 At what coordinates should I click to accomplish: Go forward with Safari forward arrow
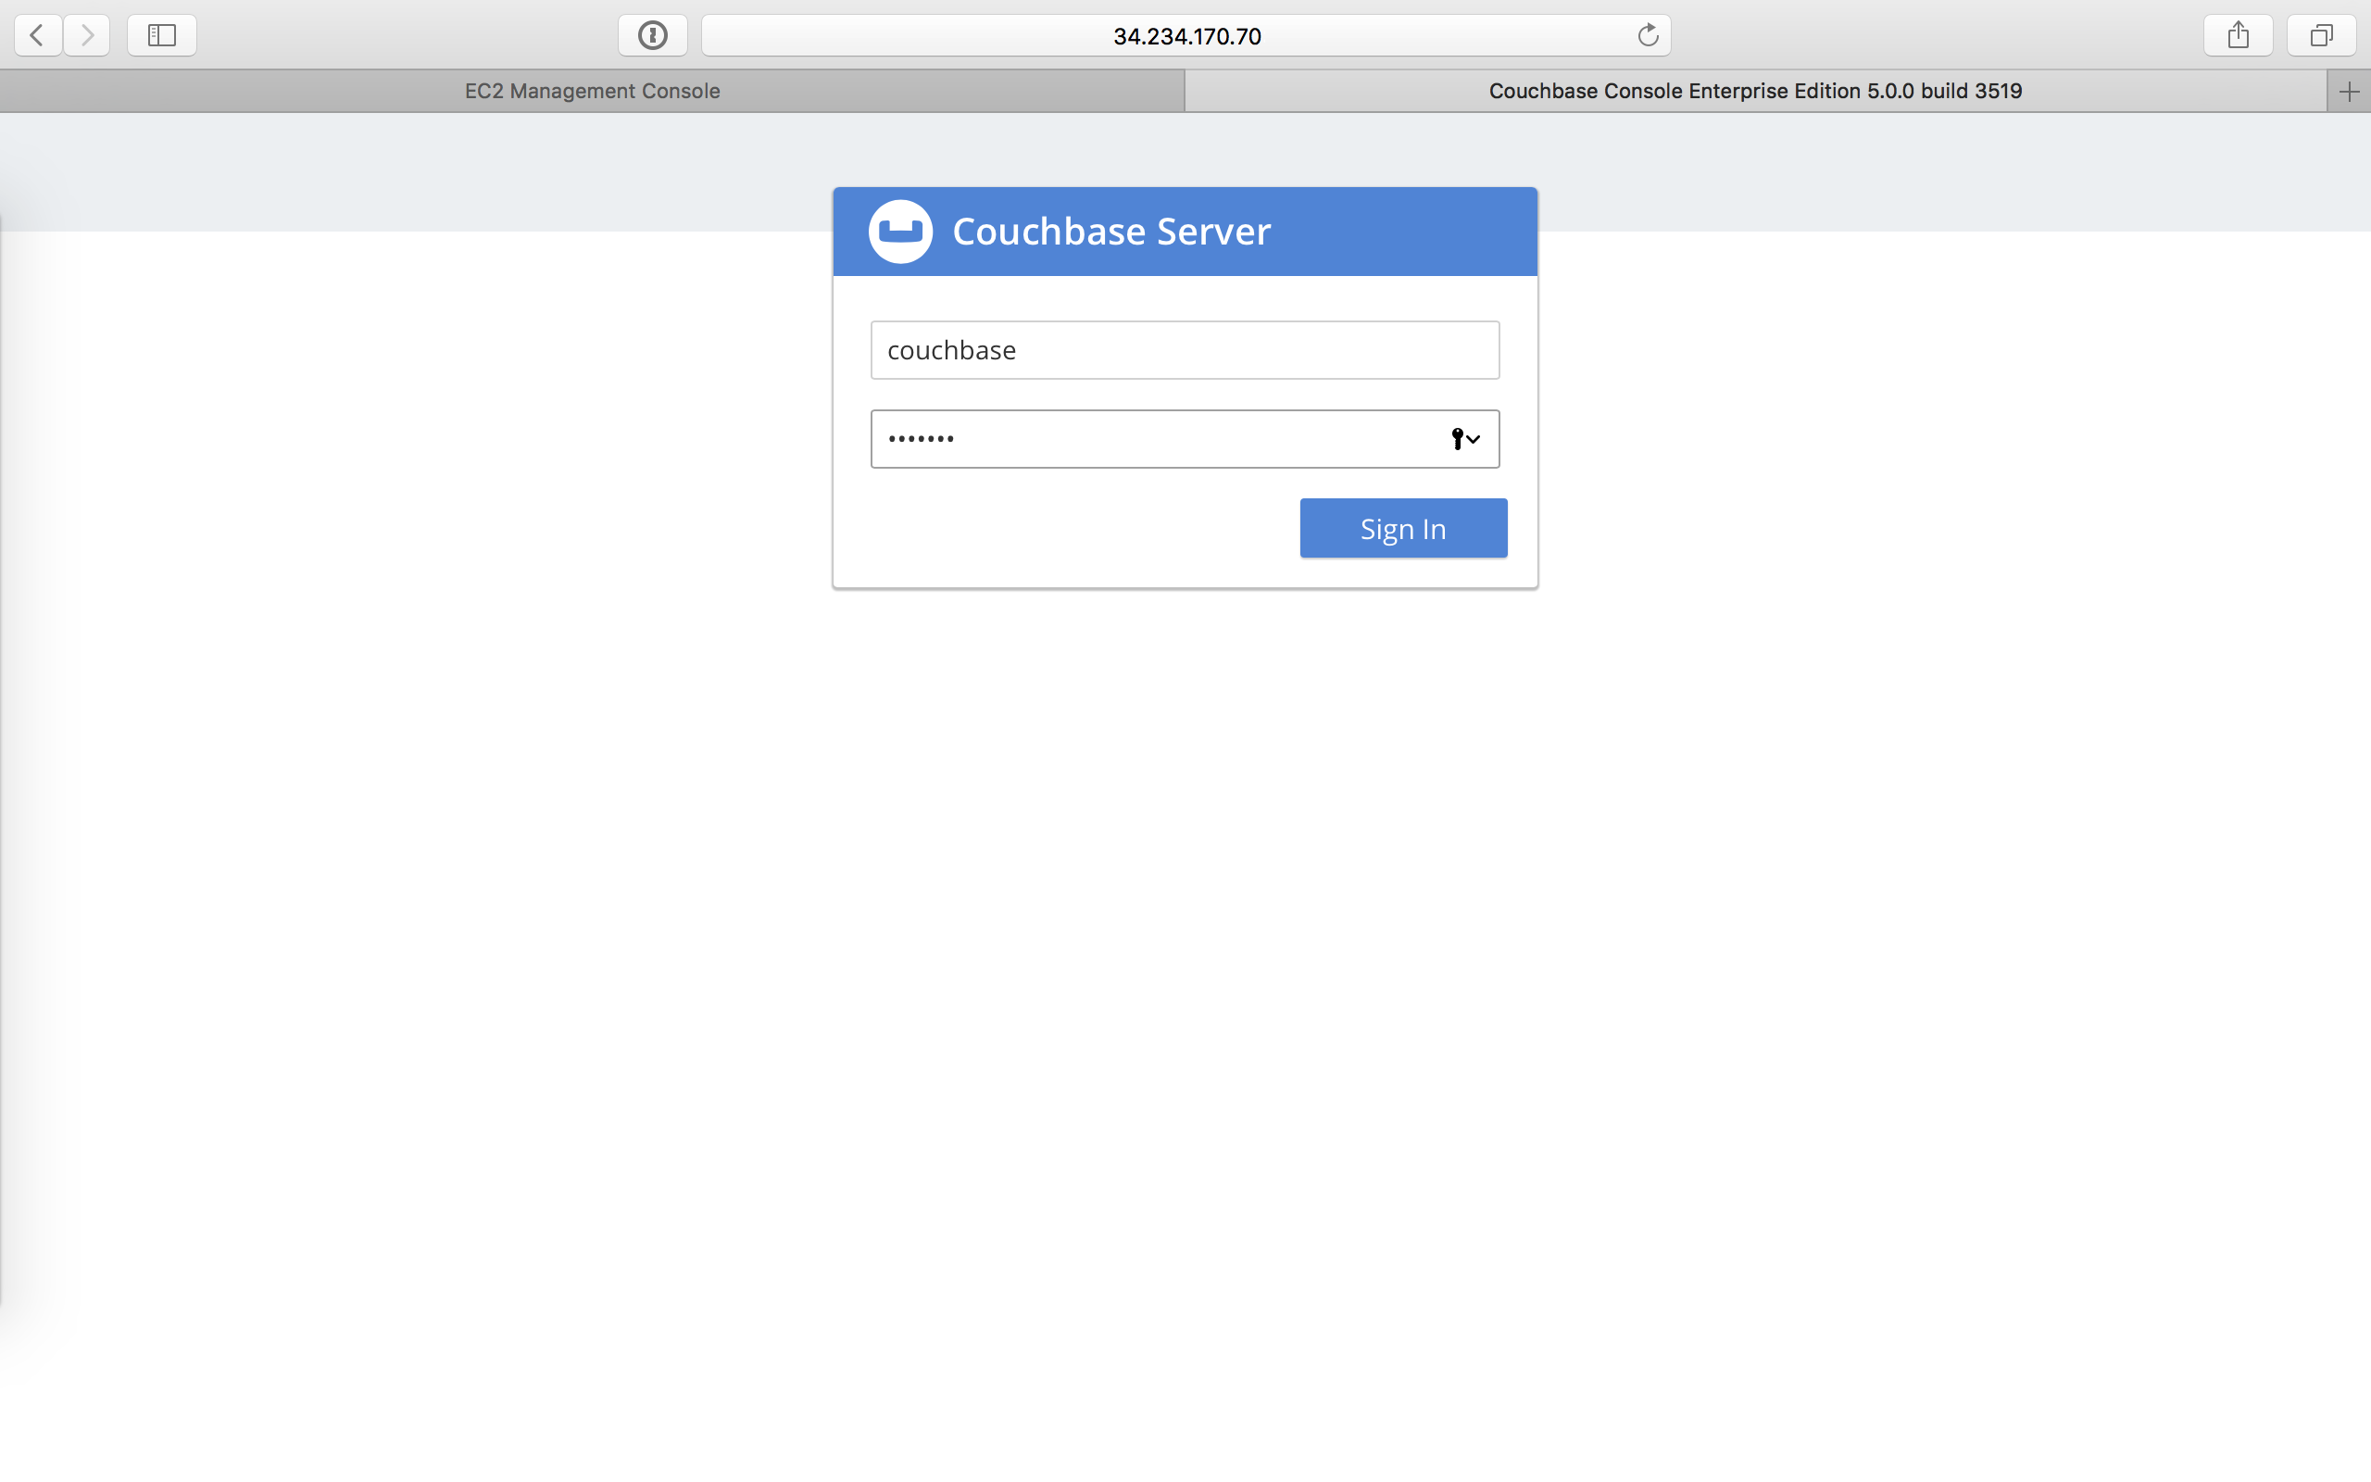(87, 35)
